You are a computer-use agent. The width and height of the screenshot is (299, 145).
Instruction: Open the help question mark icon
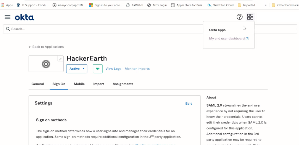click(240, 17)
